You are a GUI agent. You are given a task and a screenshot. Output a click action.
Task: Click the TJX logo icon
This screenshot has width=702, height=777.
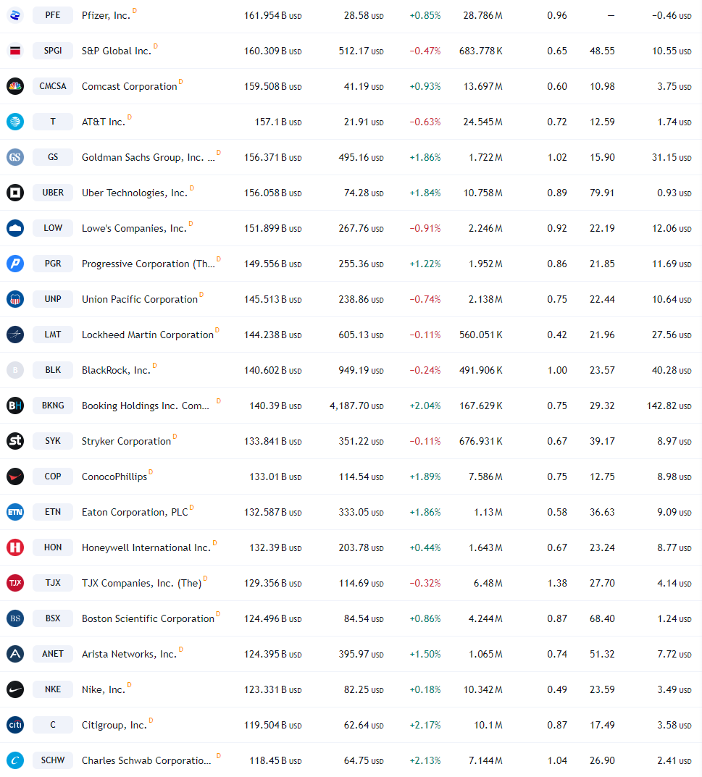pos(15,583)
